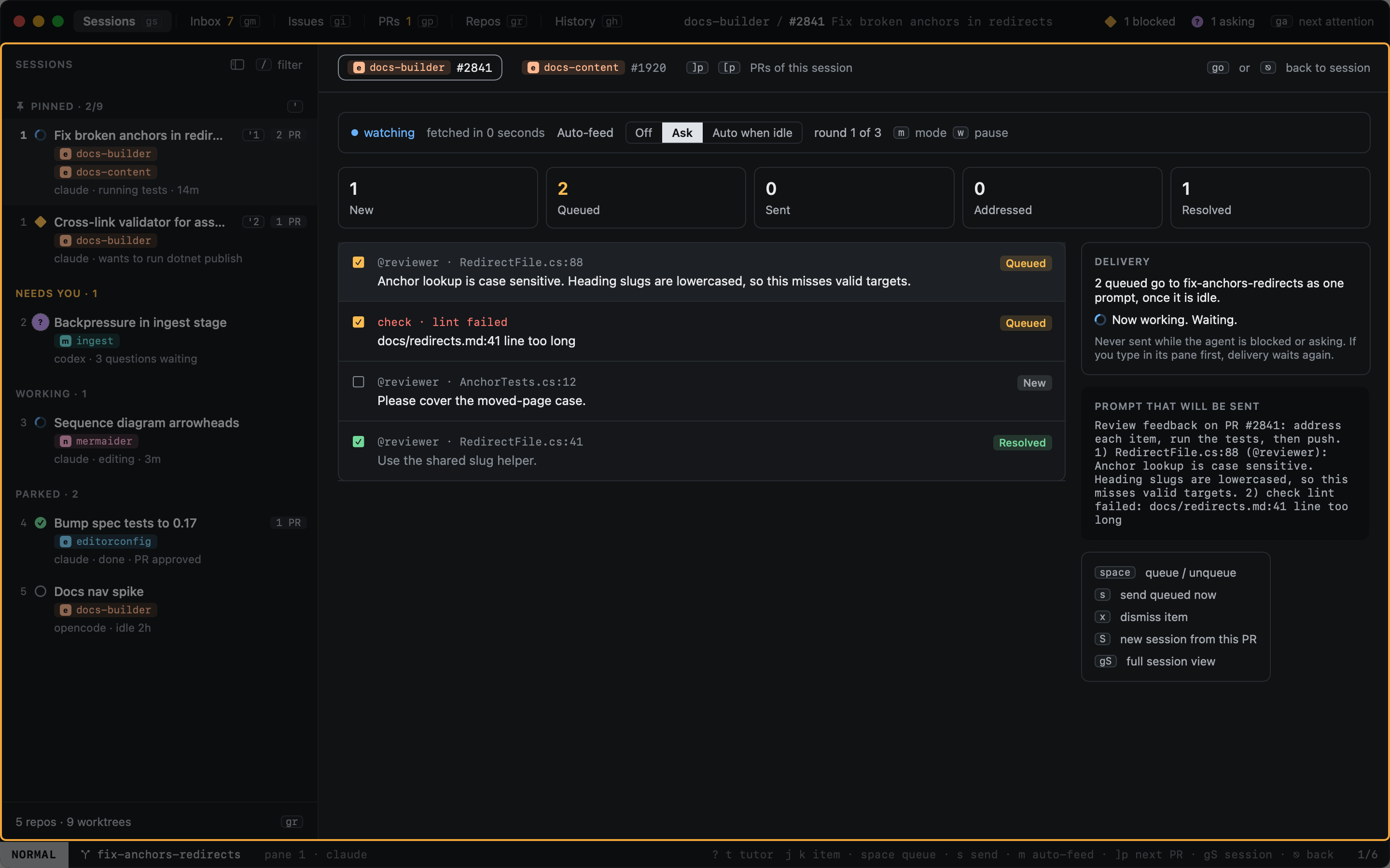Click the spinner icon on Fix broken anchors
This screenshot has width=1390, height=868.
pyautogui.click(x=40, y=135)
